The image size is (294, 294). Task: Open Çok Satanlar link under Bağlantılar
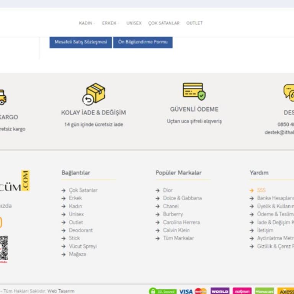[83, 190]
